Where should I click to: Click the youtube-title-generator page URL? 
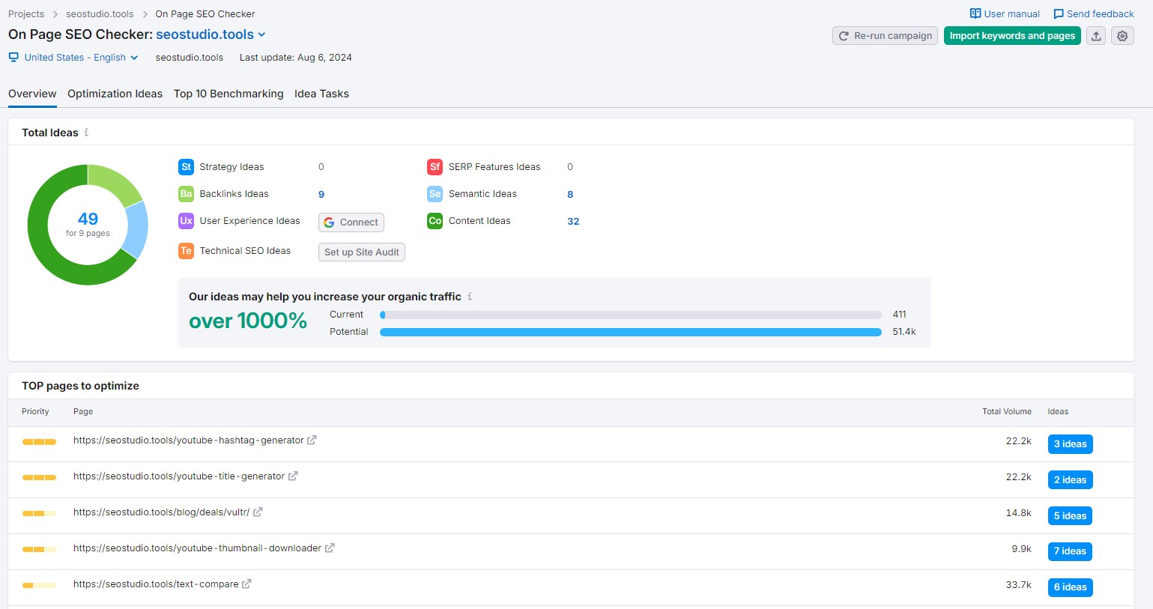[x=179, y=476]
